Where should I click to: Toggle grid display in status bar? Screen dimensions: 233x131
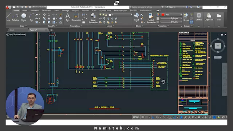(143, 117)
